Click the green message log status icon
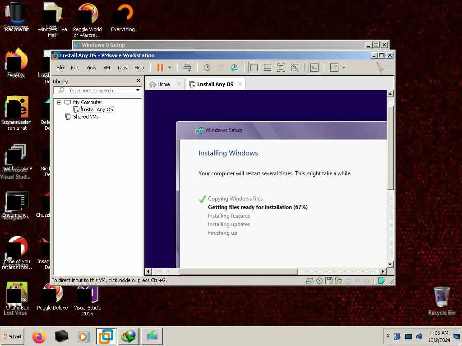462x346 pixels. click(x=381, y=281)
